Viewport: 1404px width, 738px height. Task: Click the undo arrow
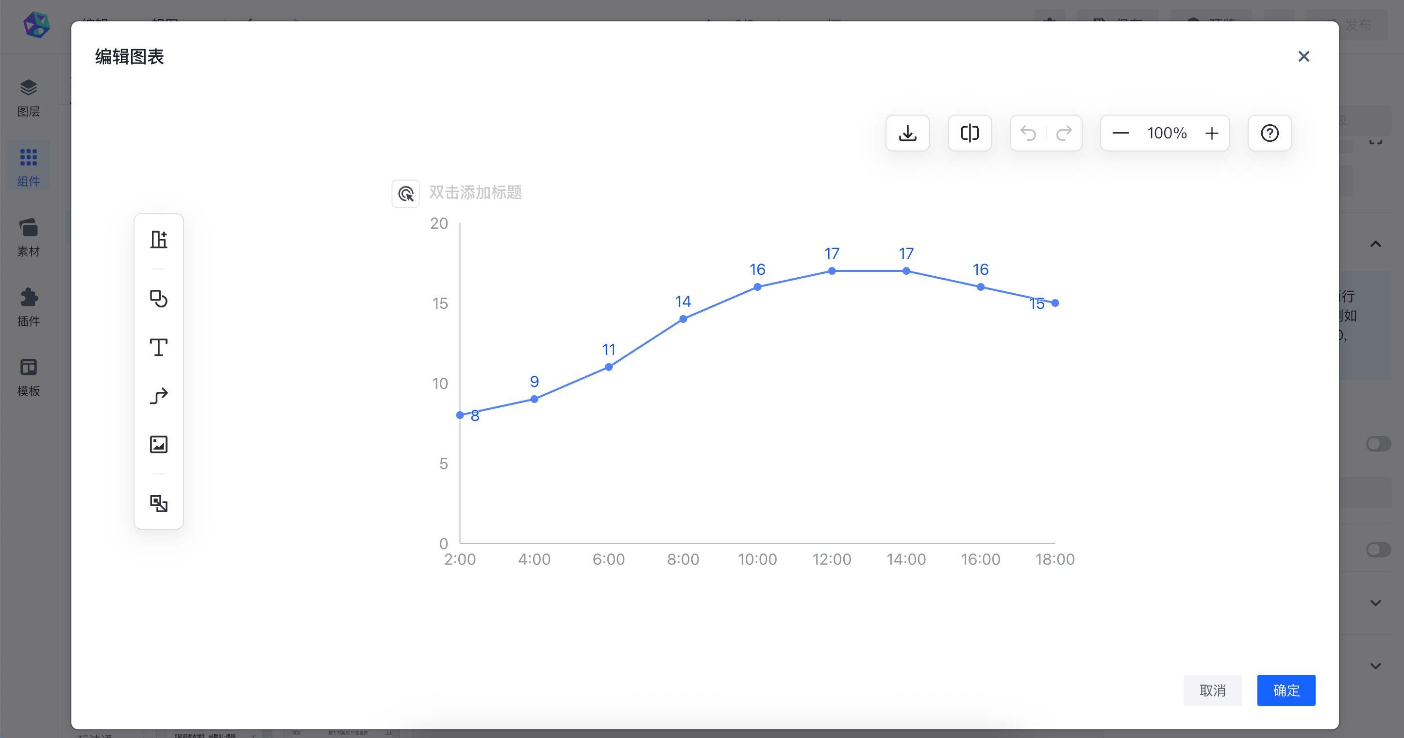(1028, 133)
